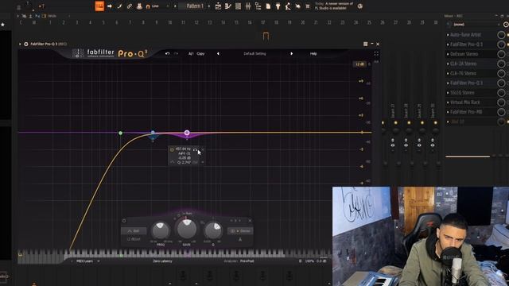Solo band with headphones icon in popup
509x286 pixels.
pos(195,149)
